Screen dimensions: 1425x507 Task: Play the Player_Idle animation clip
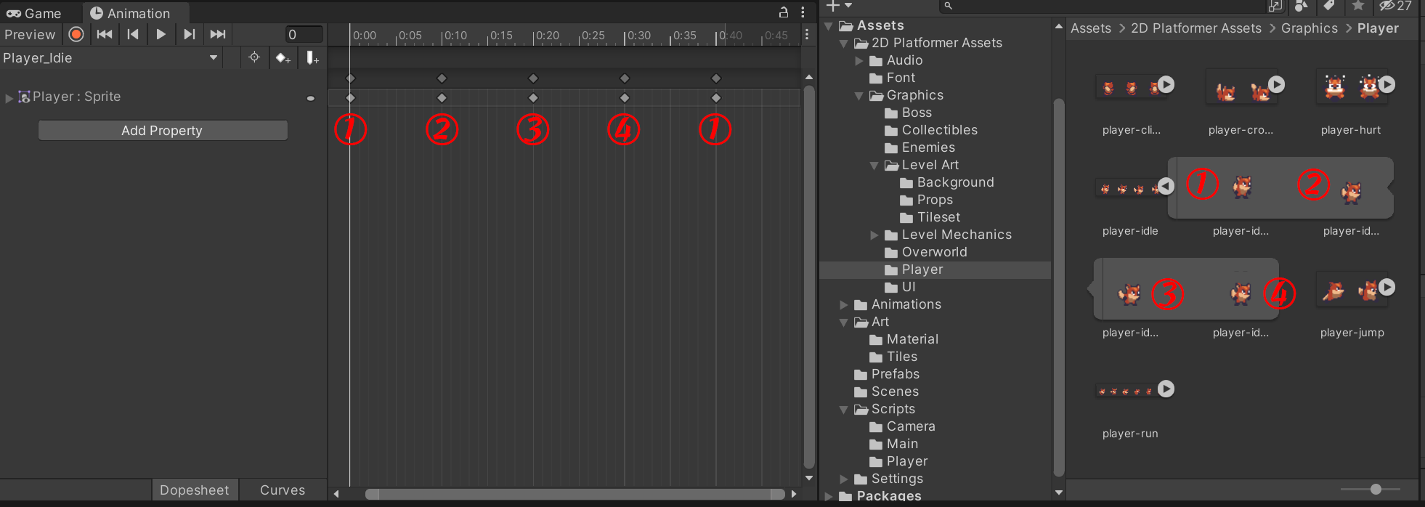[161, 34]
